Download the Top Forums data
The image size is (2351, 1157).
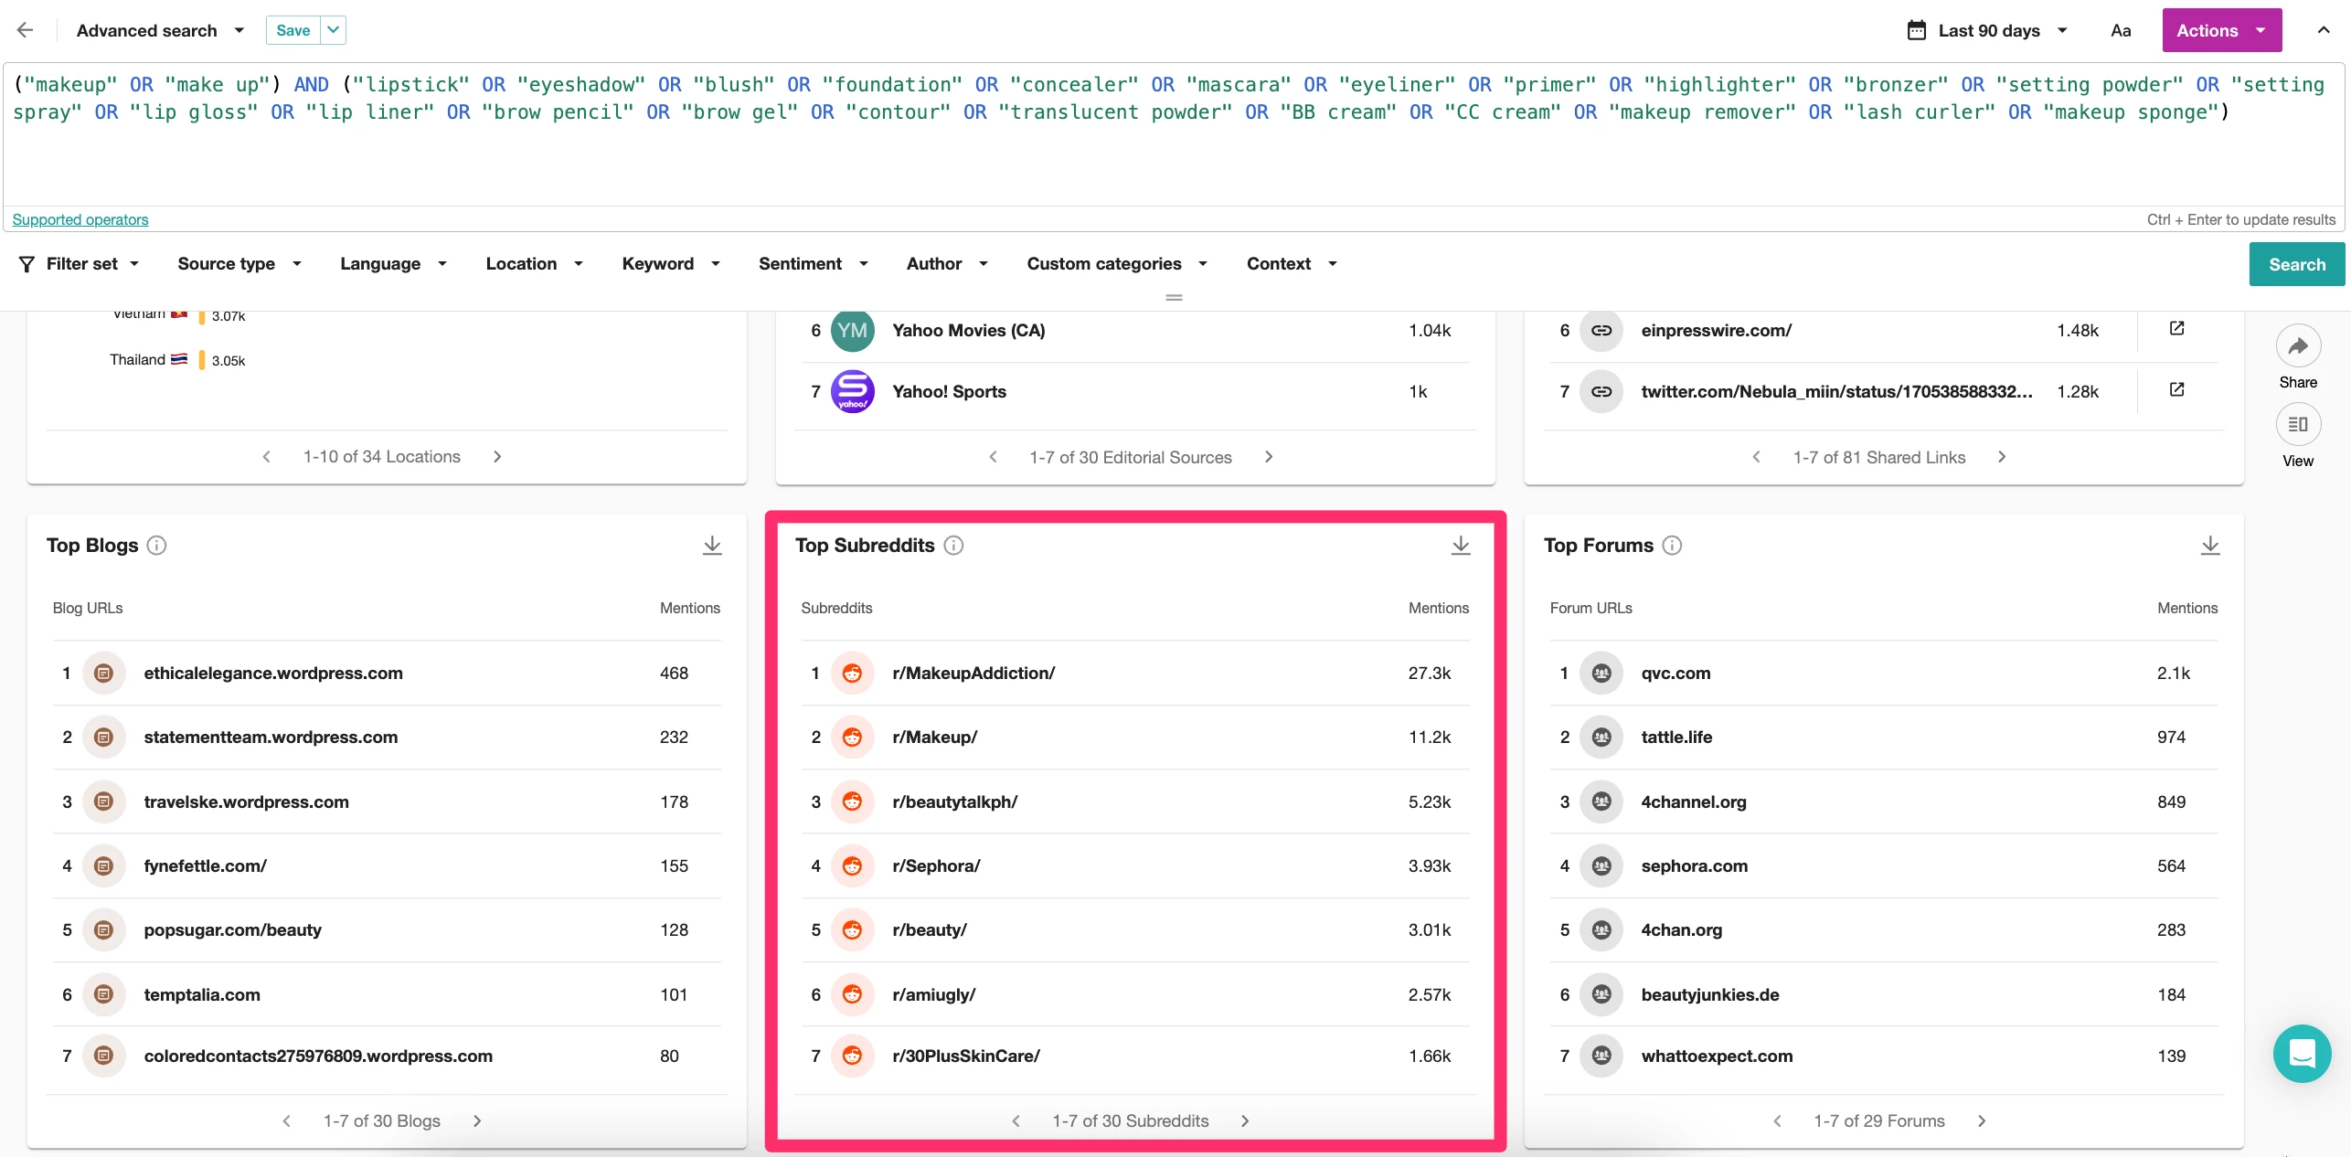[2209, 546]
